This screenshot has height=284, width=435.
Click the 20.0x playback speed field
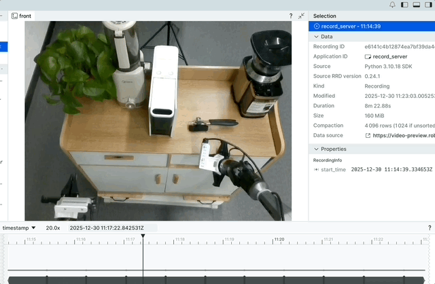point(53,228)
